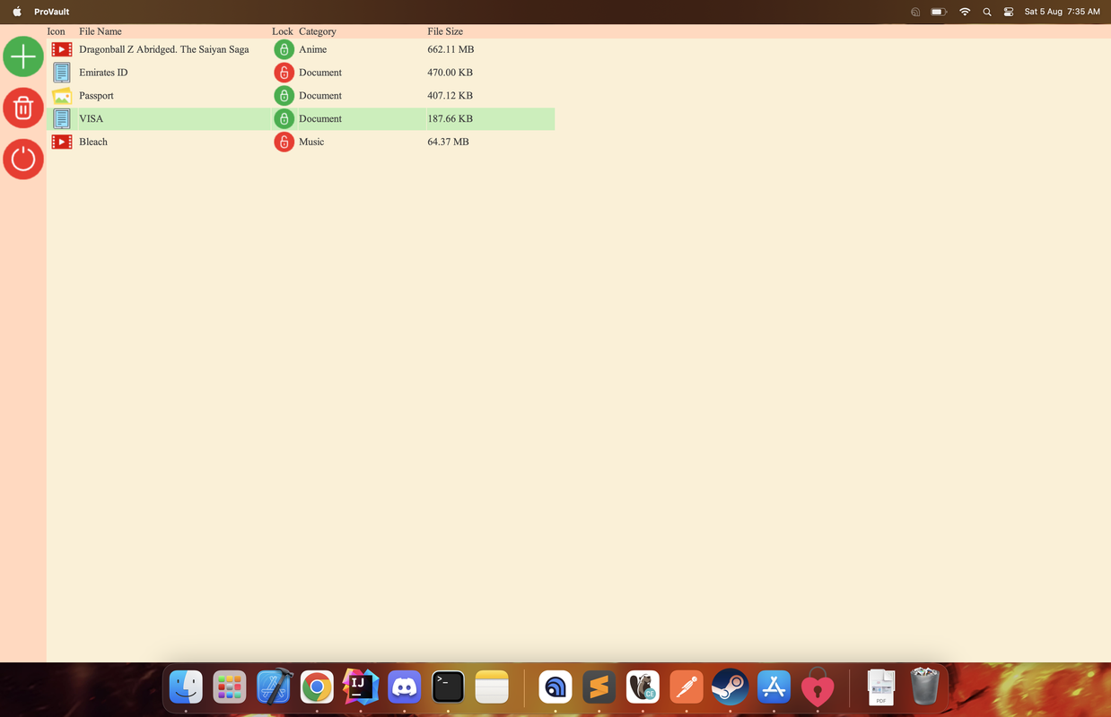Click the red trash delete button
The width and height of the screenshot is (1111, 717).
tap(23, 108)
